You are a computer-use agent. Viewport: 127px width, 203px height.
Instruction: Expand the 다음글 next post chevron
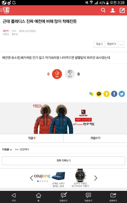click(x=11, y=150)
